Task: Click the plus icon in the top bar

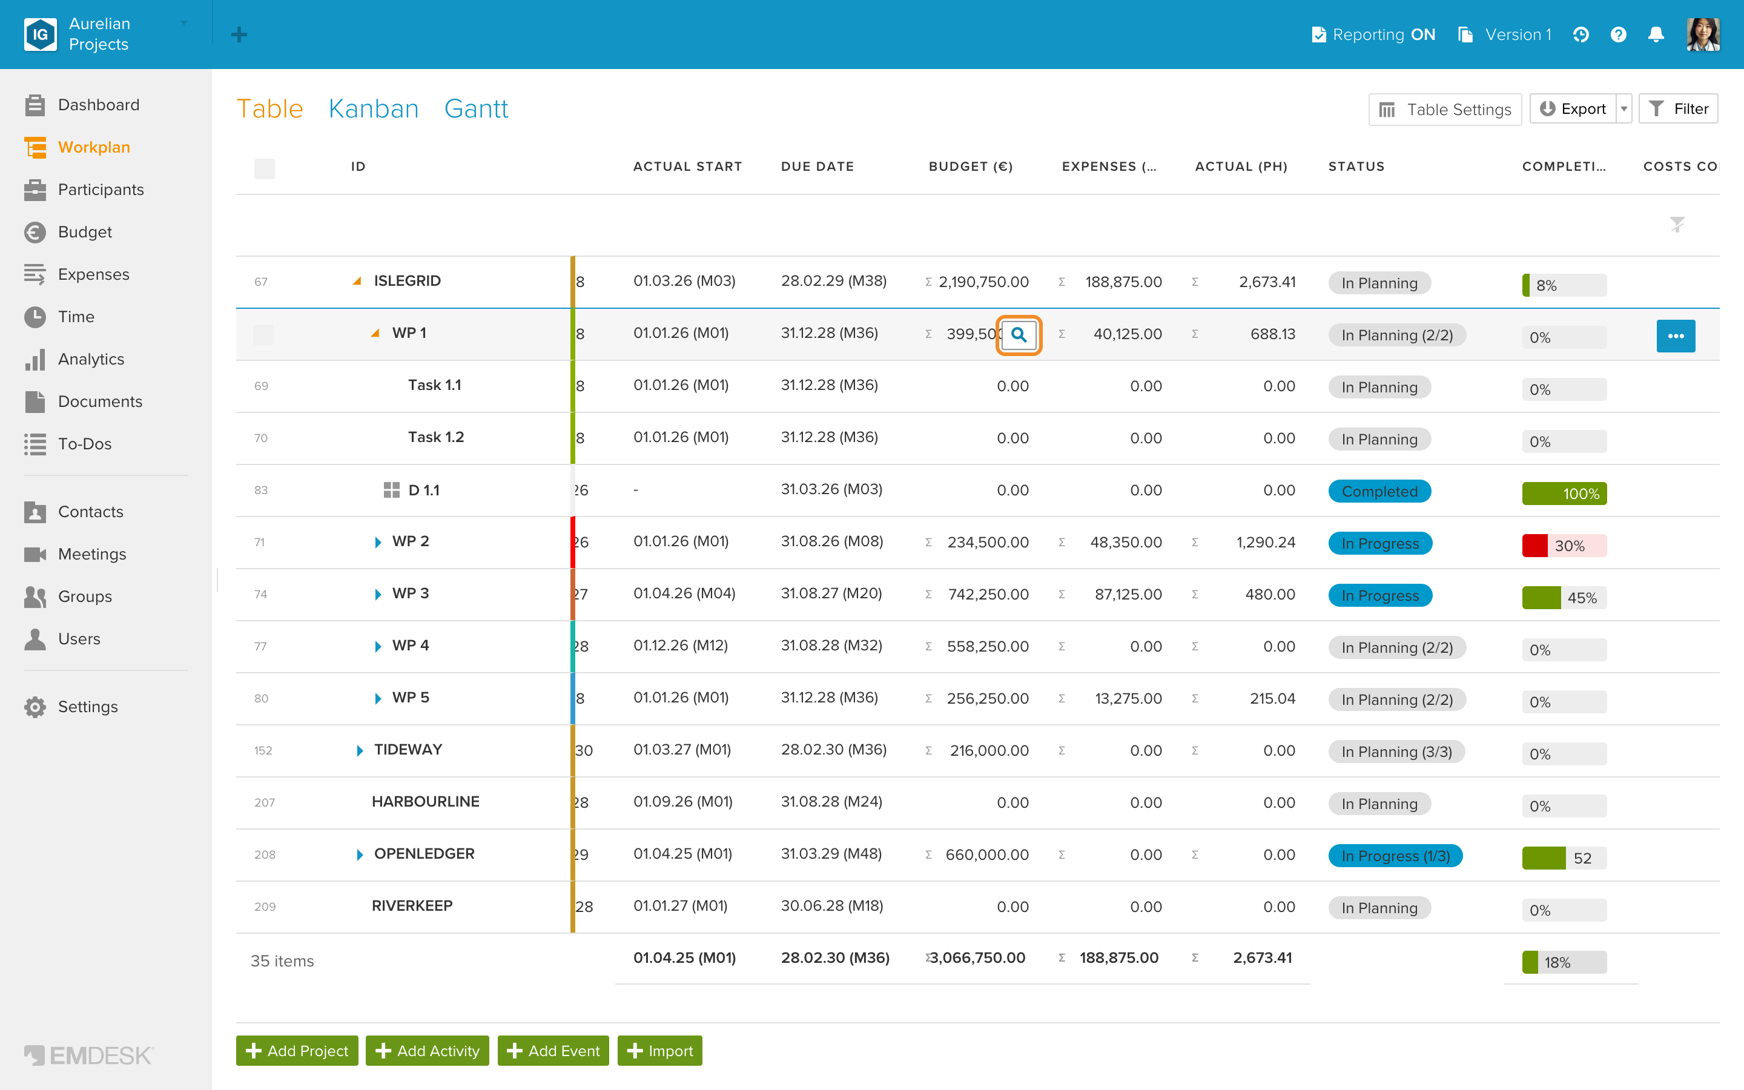Action: tap(239, 35)
